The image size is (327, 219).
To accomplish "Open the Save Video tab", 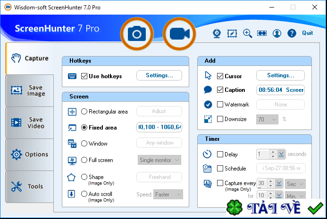I will [30, 122].
